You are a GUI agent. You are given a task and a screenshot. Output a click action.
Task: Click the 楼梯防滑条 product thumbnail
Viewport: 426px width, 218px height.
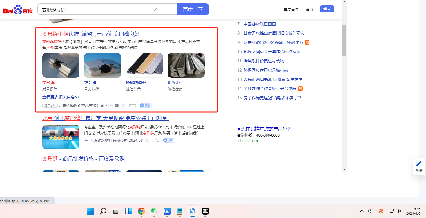click(144, 65)
